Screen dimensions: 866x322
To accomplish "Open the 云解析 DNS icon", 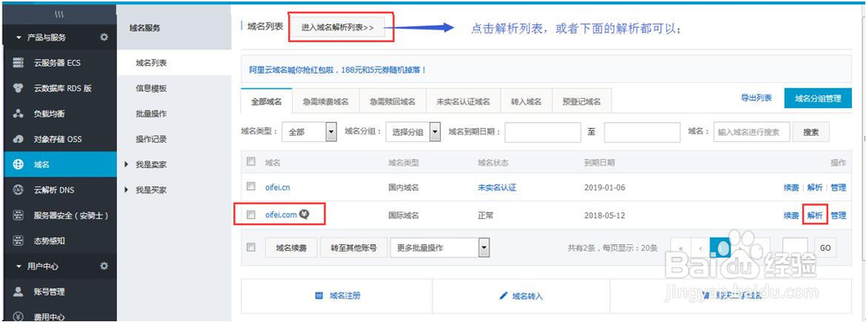I will point(18,190).
